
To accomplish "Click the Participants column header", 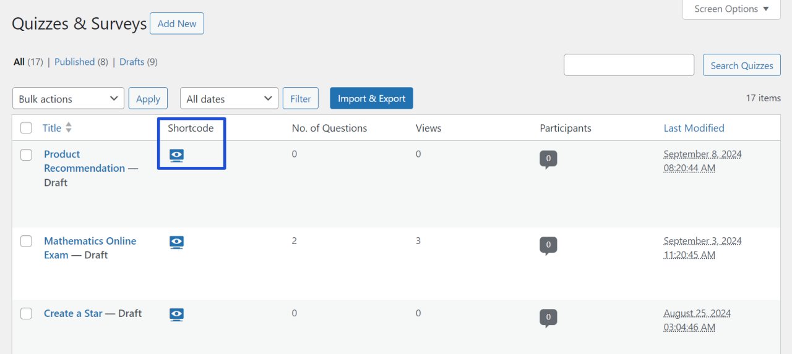I will click(566, 128).
